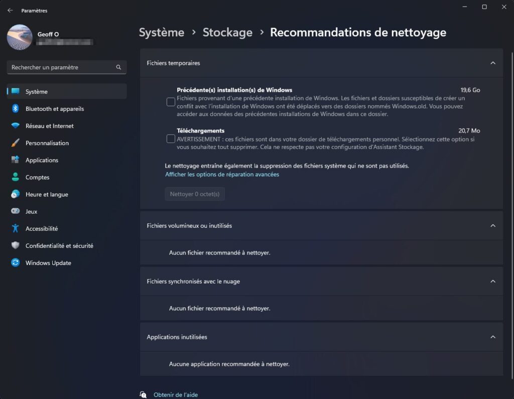This screenshot has width=514, height=399.
Task: Open Windows Update page
Action: [67, 262]
